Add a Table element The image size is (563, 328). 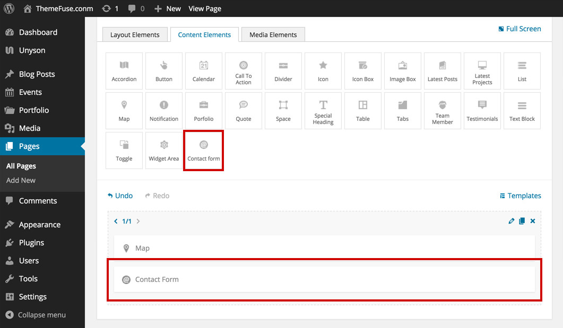click(x=362, y=111)
